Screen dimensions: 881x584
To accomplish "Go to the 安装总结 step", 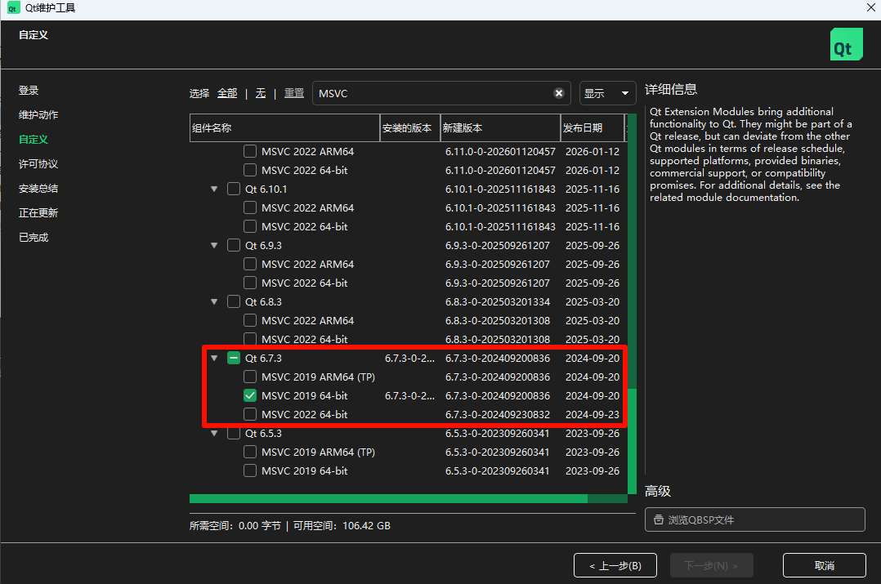I will click(x=38, y=189).
